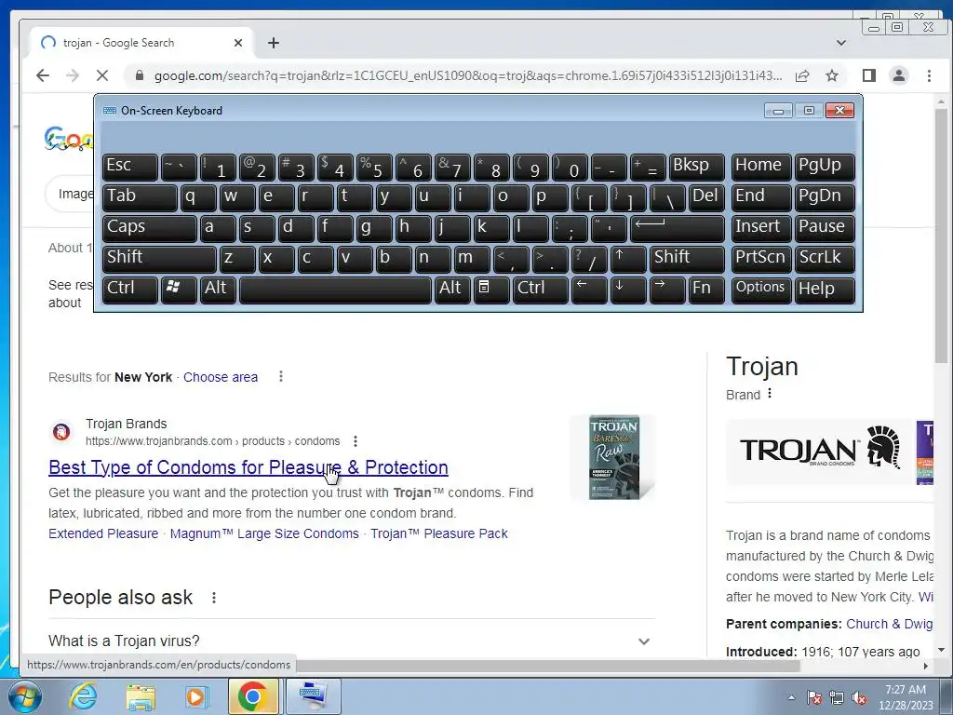Open the Extended Pleasure sitelink

[103, 533]
